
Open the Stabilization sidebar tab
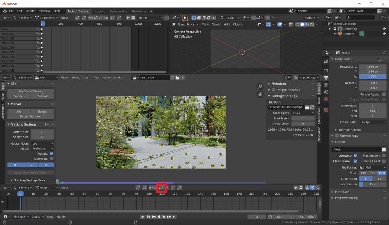319,115
